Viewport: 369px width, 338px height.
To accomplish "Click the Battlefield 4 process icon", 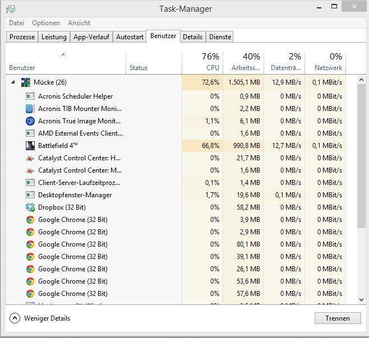I will tap(30, 146).
